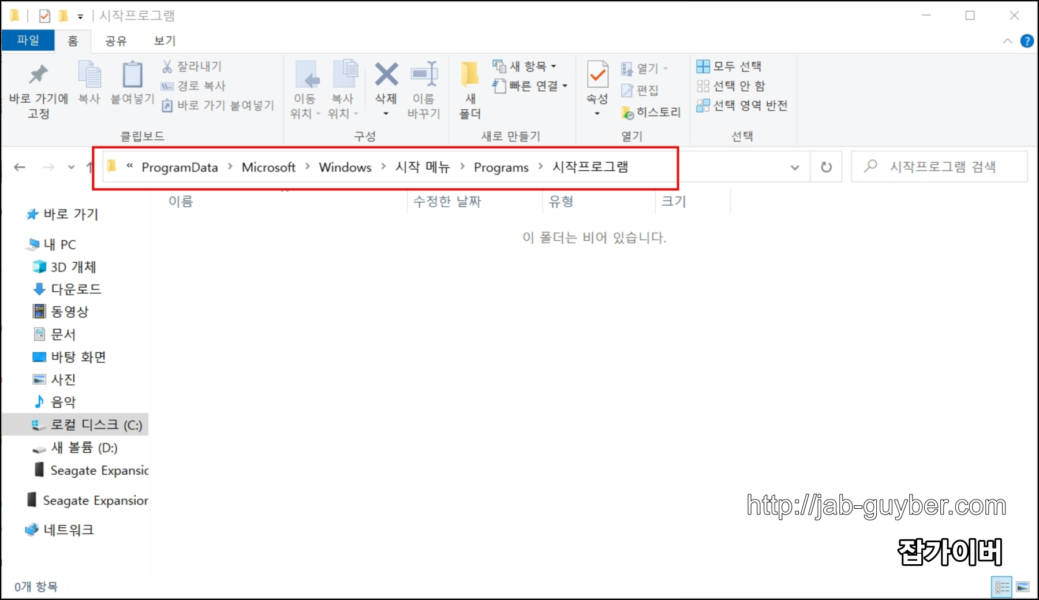Image resolution: width=1039 pixels, height=600 pixels.
Task: Collapse the ribbon with the chevron
Action: coord(1007,40)
